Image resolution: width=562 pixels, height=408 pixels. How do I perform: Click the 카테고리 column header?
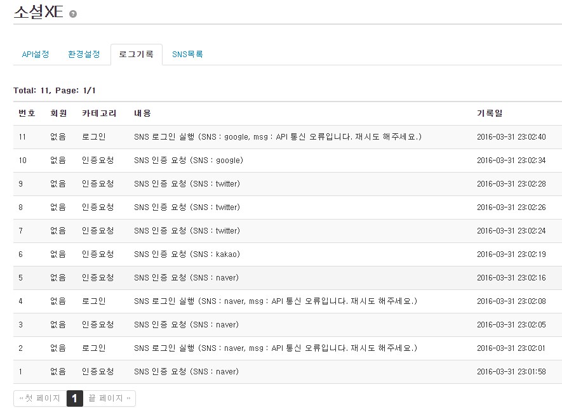[x=99, y=114]
